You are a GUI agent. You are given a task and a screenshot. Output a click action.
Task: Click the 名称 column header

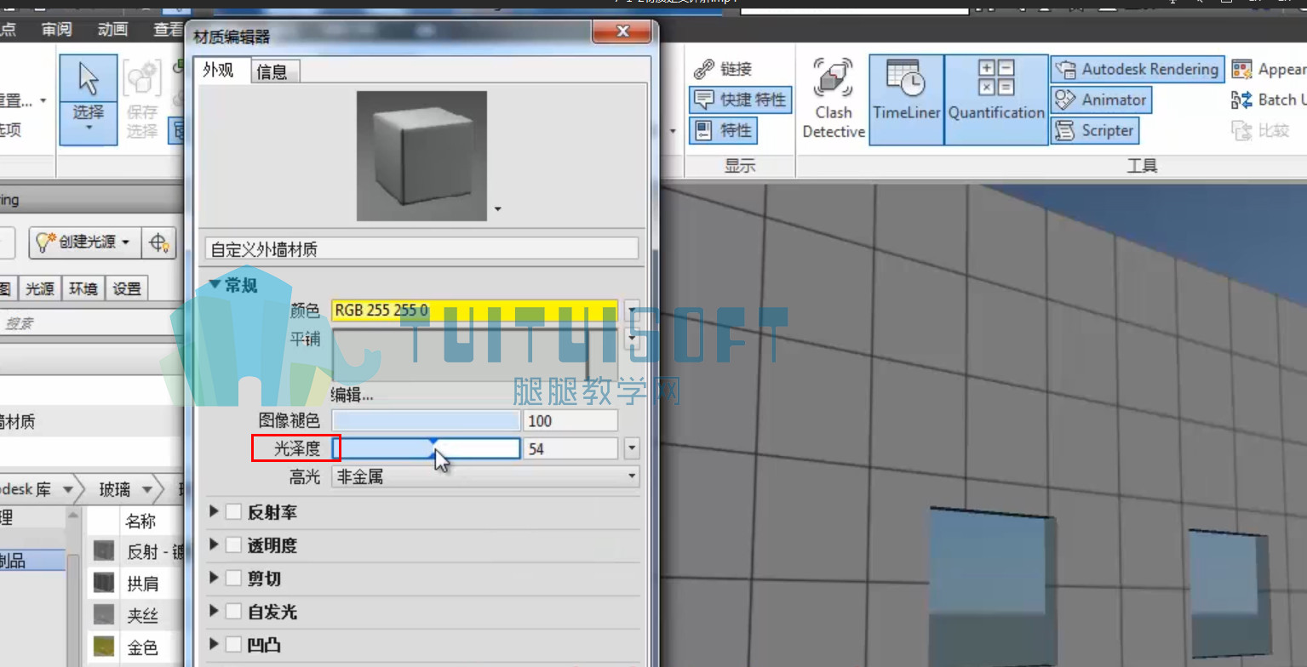[140, 521]
